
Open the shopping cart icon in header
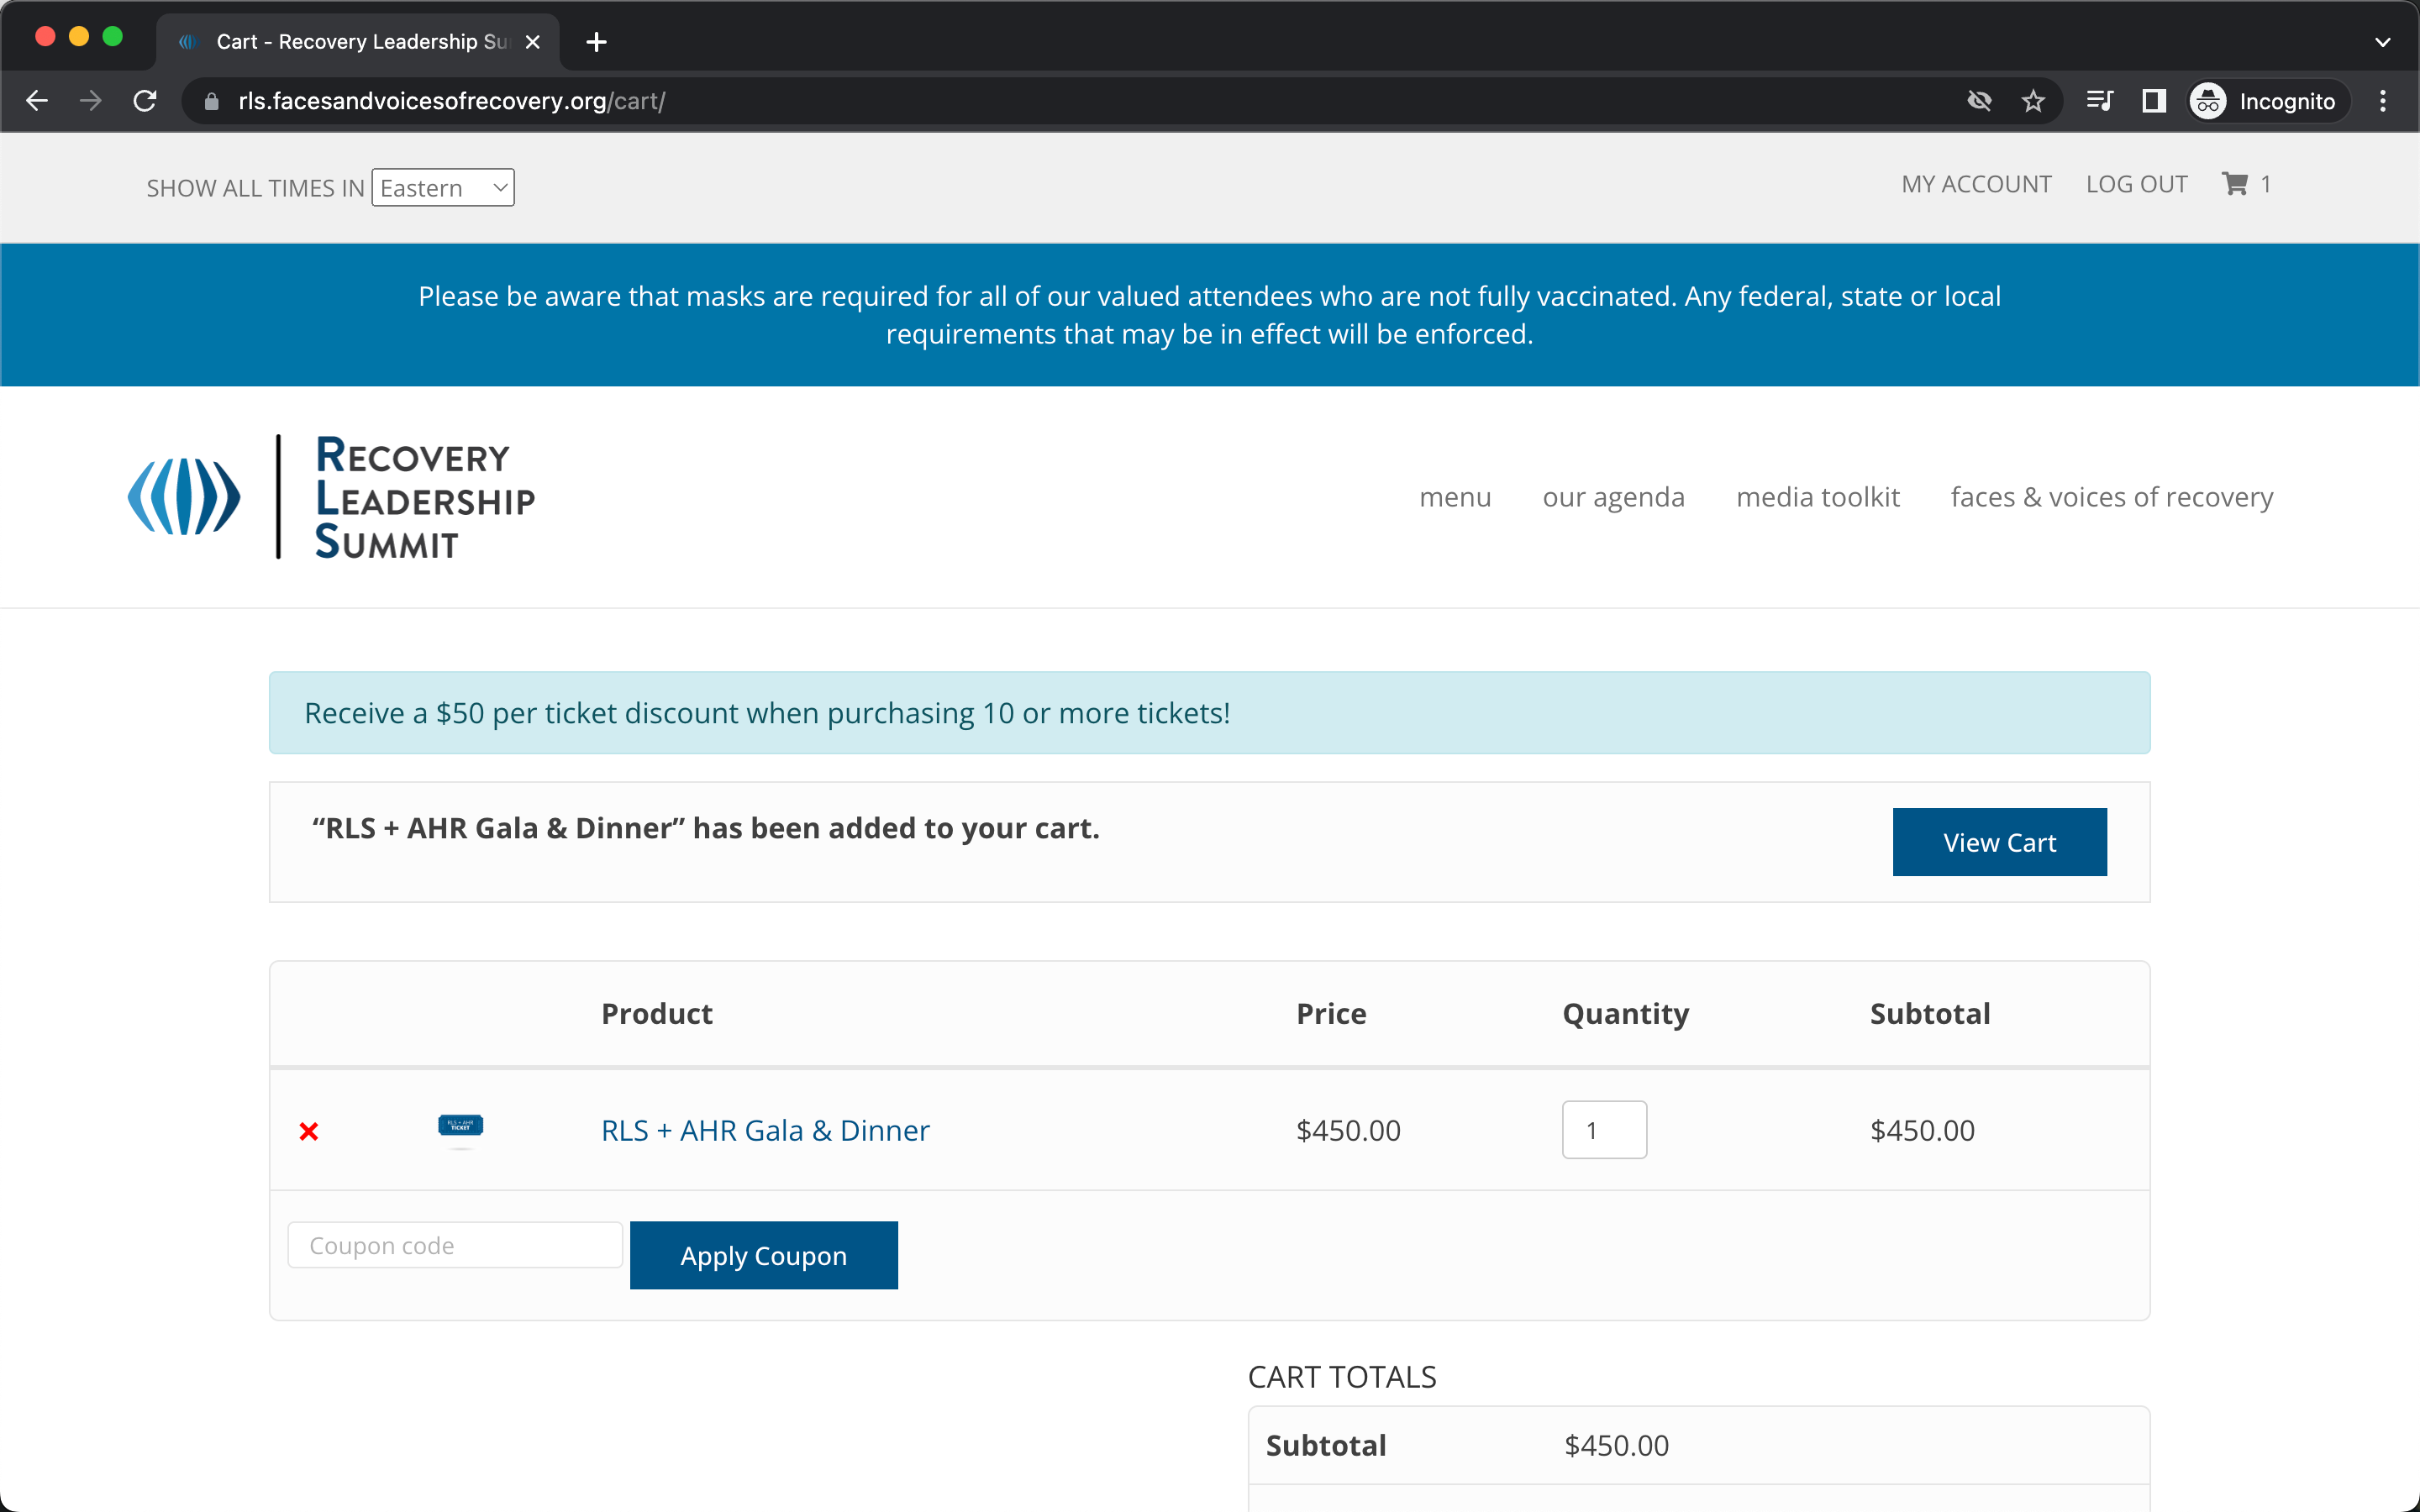(x=2235, y=184)
